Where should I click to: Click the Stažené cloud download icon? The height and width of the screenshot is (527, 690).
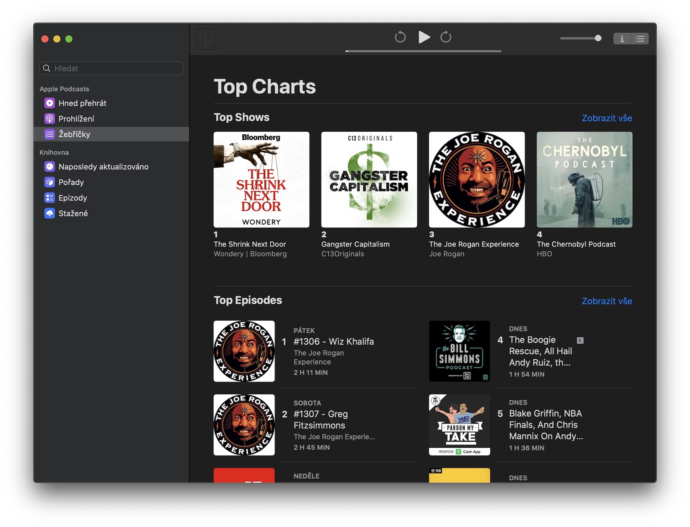[x=50, y=213]
